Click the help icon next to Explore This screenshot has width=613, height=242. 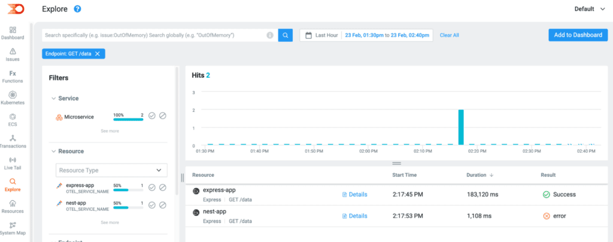pos(77,9)
